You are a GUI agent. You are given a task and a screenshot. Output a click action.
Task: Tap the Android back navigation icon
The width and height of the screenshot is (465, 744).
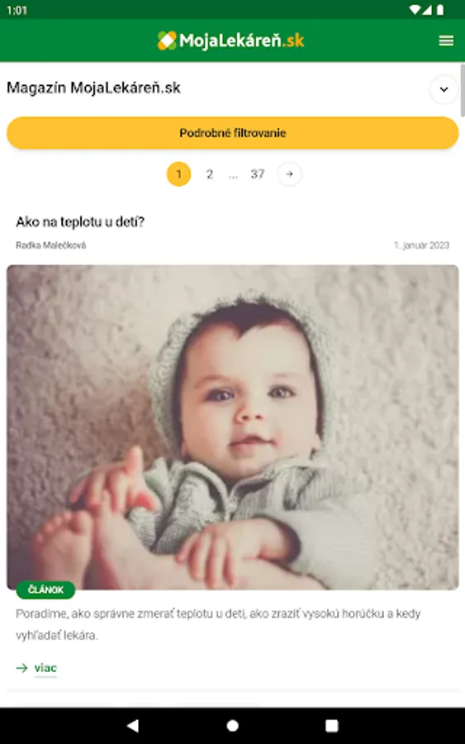coord(133,726)
